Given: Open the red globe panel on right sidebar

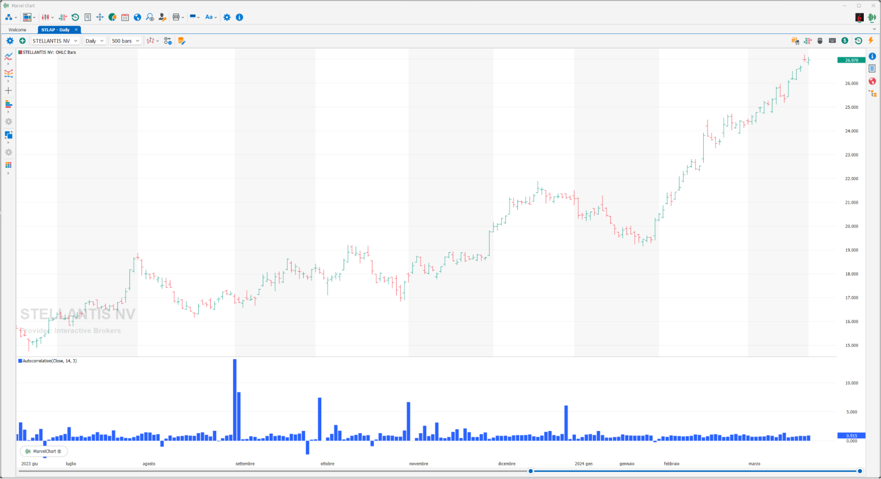Looking at the screenshot, I should click(872, 81).
